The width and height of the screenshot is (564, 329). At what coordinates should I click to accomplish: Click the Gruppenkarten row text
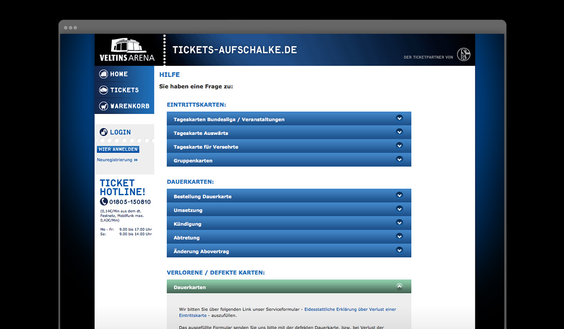pos(193,161)
